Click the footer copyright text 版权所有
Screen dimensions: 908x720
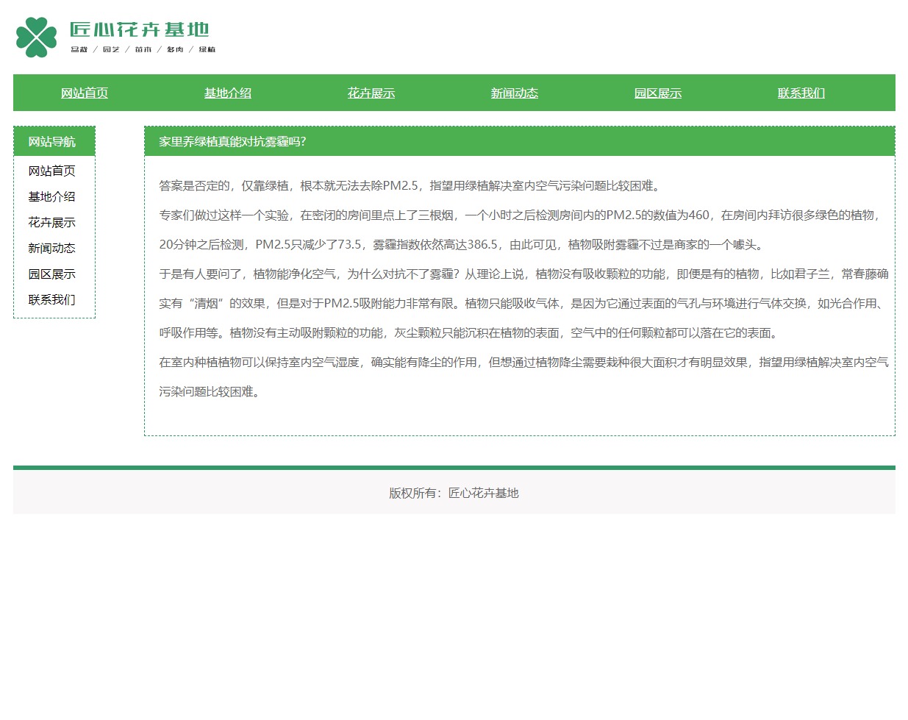point(454,493)
